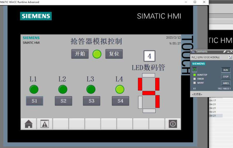This screenshot has height=148, width=233.
Task: Click the unlit lower-left LED segment
Action: coord(140,102)
